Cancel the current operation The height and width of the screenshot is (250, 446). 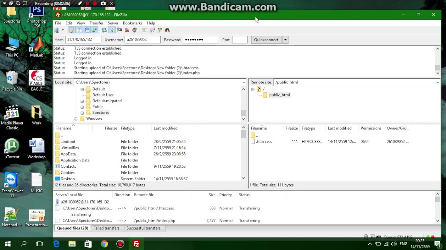tap(120, 30)
